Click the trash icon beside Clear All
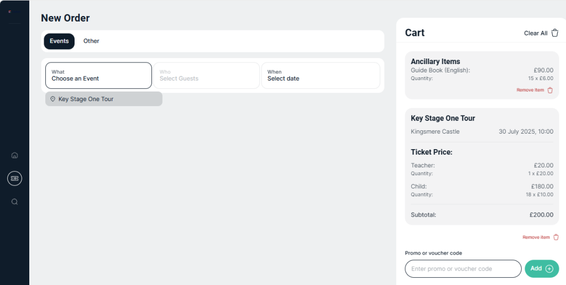The height and width of the screenshot is (285, 566). 555,33
